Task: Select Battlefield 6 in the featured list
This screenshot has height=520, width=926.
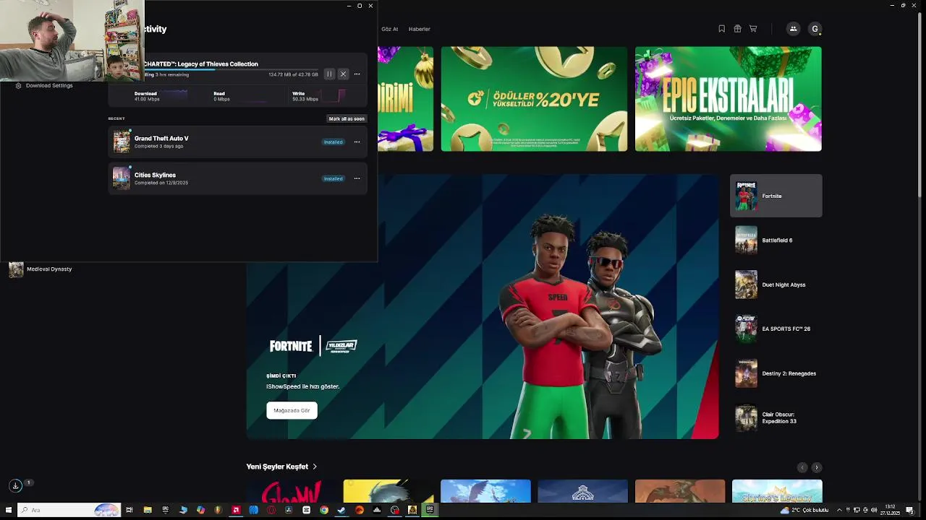Action: point(776,240)
